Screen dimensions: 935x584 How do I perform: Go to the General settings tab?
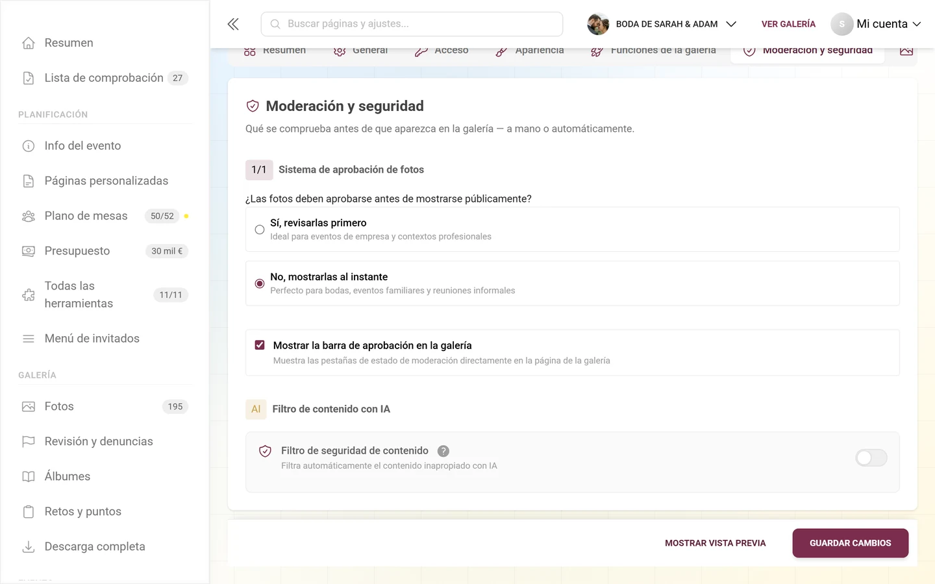[x=360, y=51]
